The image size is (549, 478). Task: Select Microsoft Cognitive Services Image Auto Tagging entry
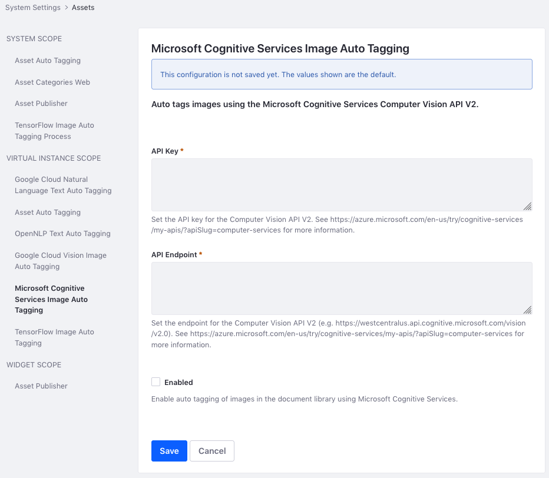[51, 299]
